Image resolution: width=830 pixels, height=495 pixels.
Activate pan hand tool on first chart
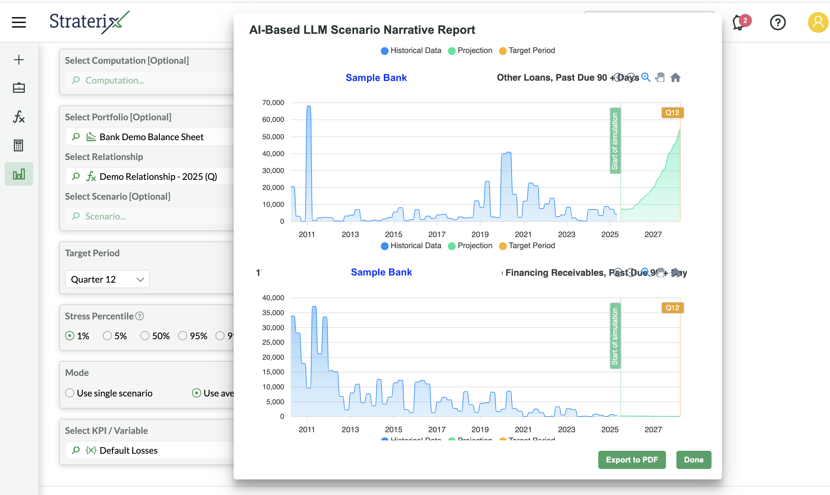[660, 77]
